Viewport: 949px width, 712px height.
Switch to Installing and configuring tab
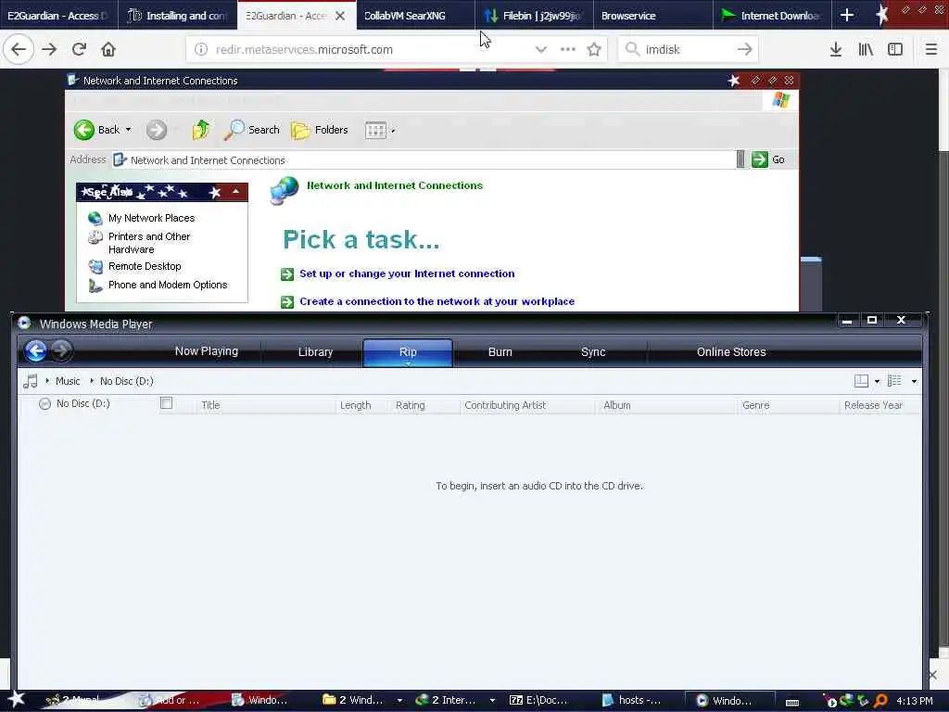coord(179,16)
